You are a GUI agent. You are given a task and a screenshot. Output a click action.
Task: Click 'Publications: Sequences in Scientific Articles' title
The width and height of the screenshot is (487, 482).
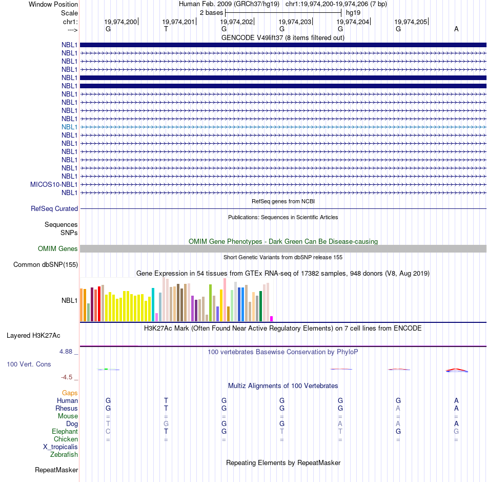(283, 217)
